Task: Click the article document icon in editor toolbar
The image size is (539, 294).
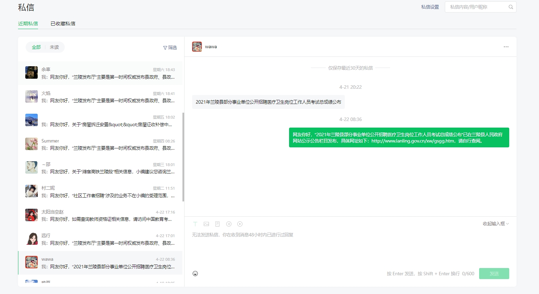Action: (217, 224)
